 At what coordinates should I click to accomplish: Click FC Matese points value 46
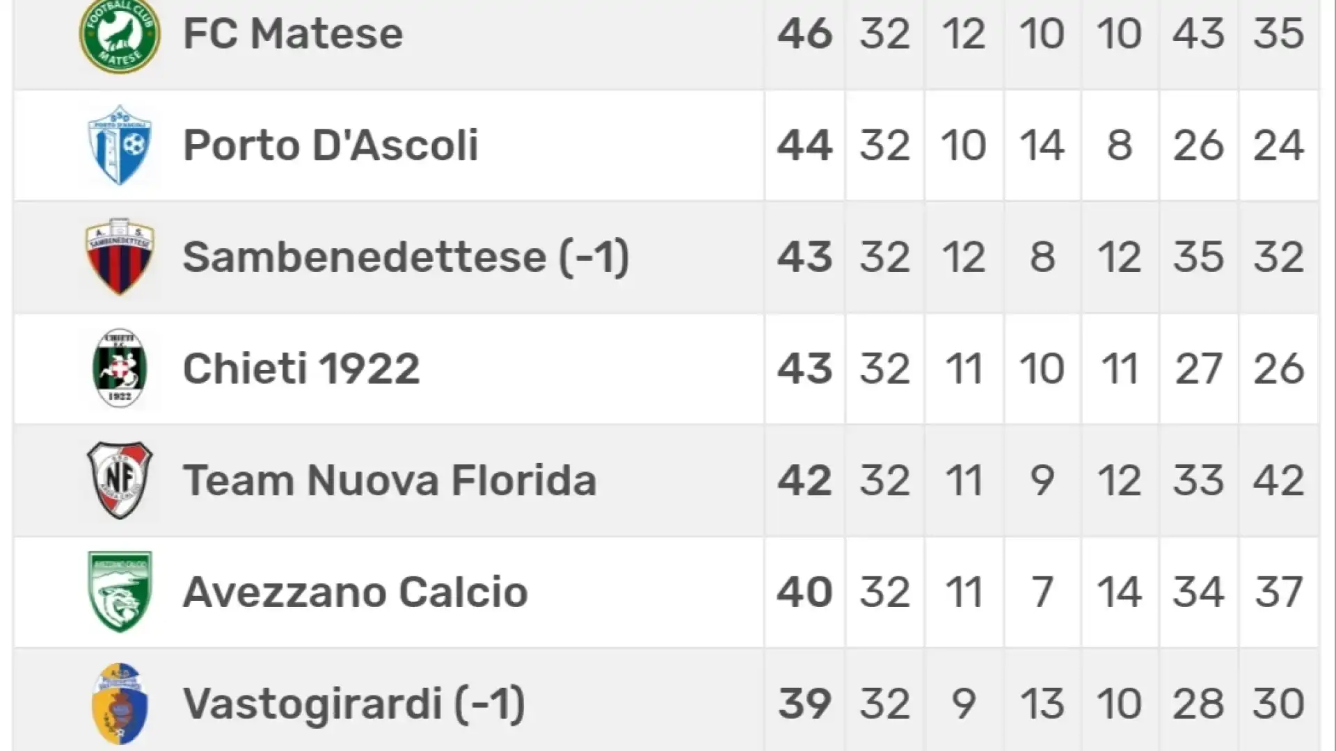[x=805, y=33]
